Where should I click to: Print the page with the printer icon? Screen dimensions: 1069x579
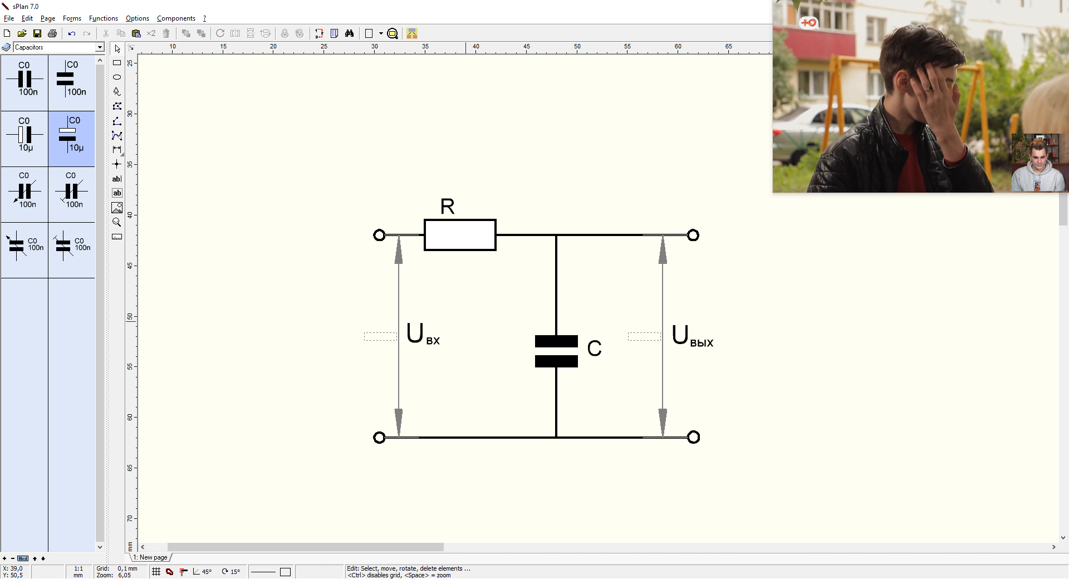52,33
